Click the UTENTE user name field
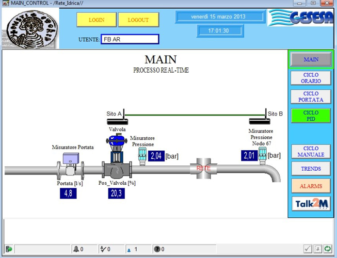 (129, 40)
